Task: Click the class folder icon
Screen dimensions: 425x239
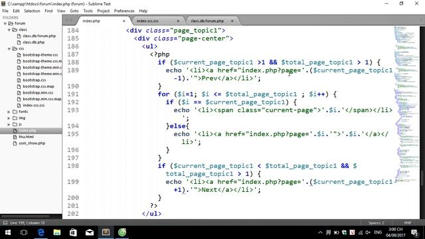Action: pyautogui.click(x=15, y=29)
